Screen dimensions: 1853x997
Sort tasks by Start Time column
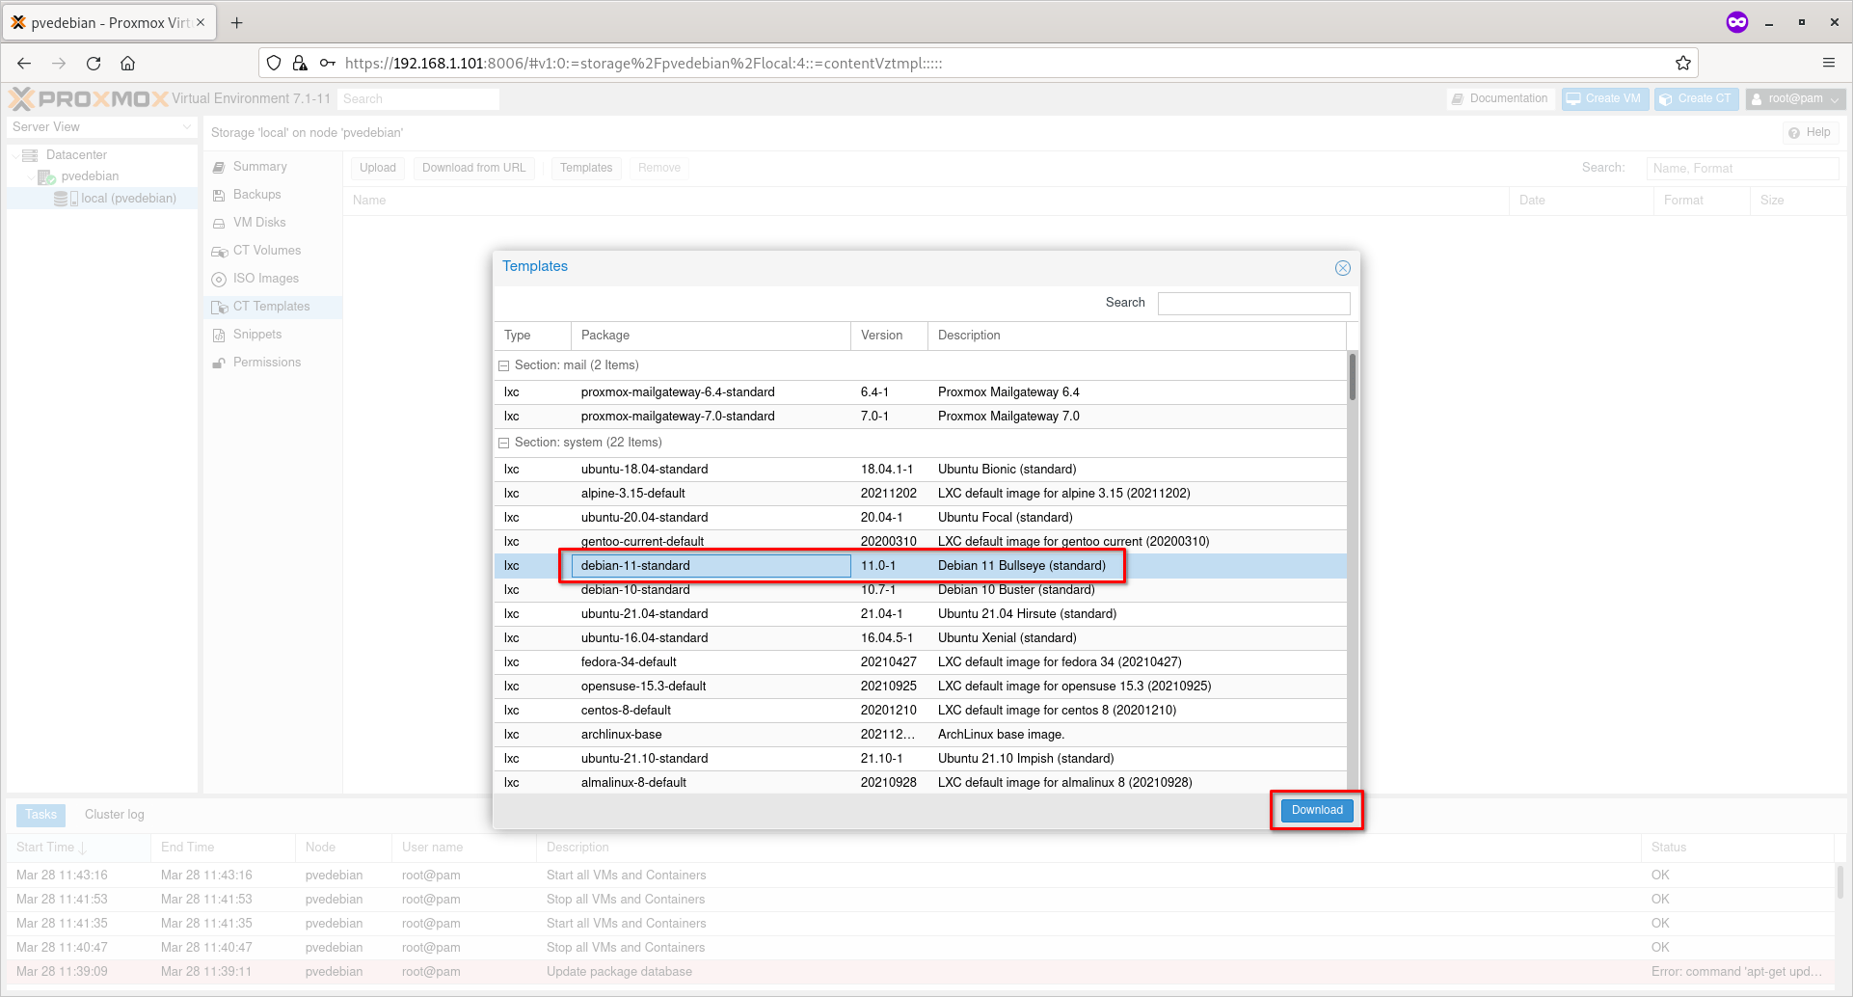[78, 848]
